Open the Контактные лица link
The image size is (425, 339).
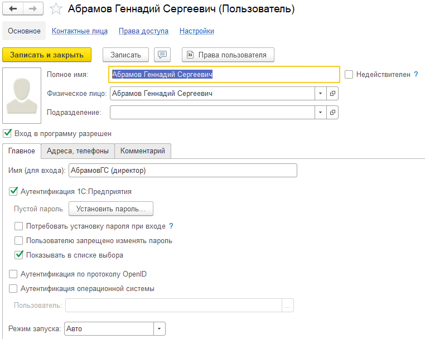80,31
